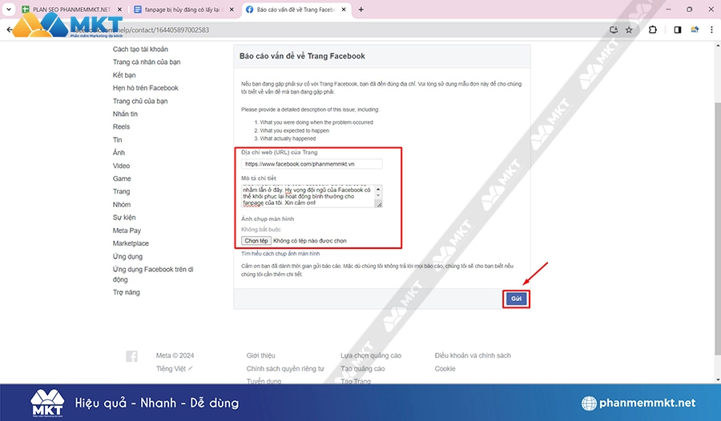Screen dimensions: 721x421
Task: Open the Cookie footer link
Action: tap(445, 369)
